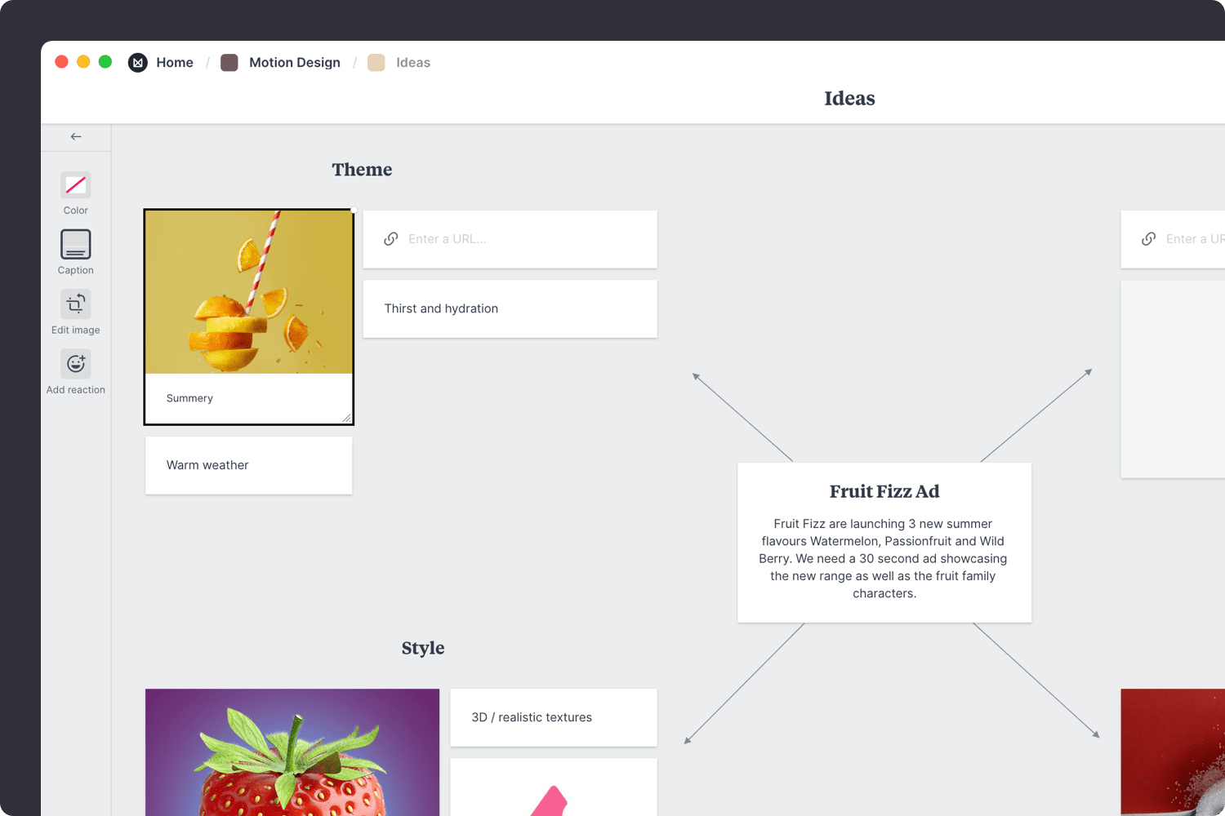Select the Summery orange slices image
Viewport: 1225px width, 816px height.
point(248,294)
